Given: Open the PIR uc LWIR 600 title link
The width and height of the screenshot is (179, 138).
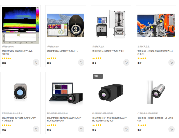Looking at the screenshot, I should tap(155, 119).
